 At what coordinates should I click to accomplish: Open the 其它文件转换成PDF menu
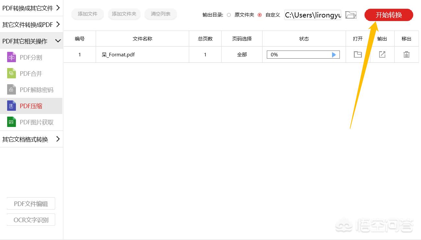coord(31,24)
